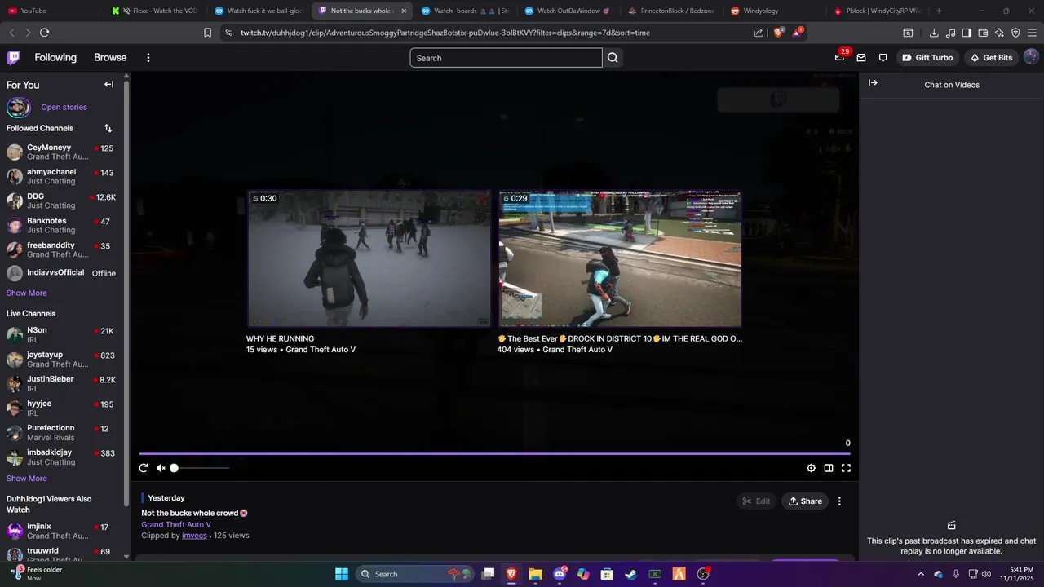Open a new browser tab

939,11
